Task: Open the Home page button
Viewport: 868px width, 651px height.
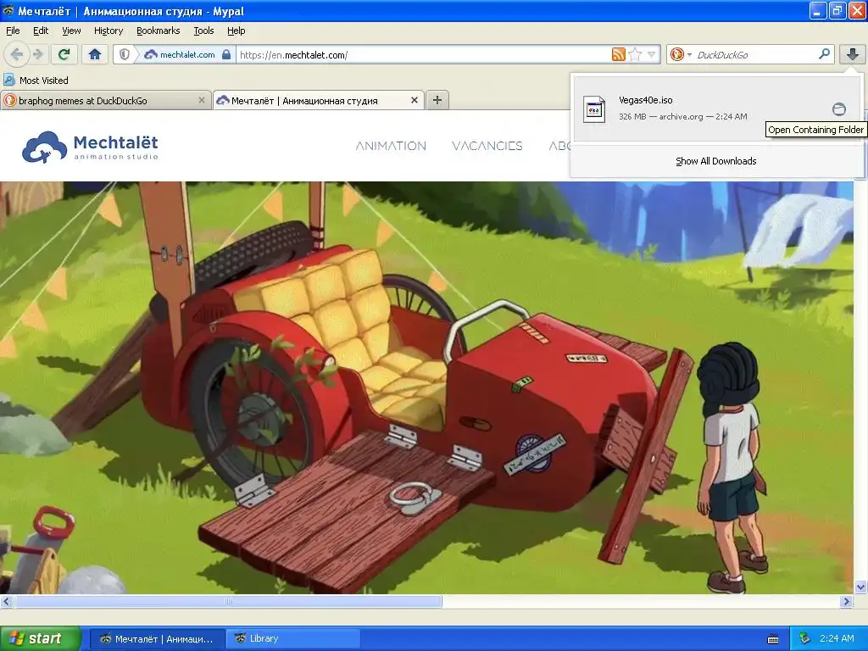Action: [x=95, y=54]
